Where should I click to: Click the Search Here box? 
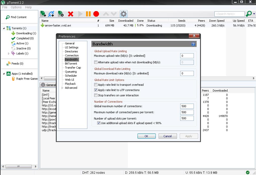229,14
